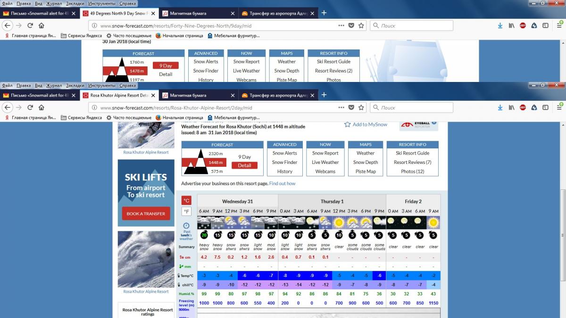This screenshot has height=318, width=566.
Task: Save Rosa Khutor page to Pocket
Action: [x=351, y=108]
